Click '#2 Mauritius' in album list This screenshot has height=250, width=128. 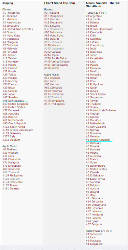point(93,120)
